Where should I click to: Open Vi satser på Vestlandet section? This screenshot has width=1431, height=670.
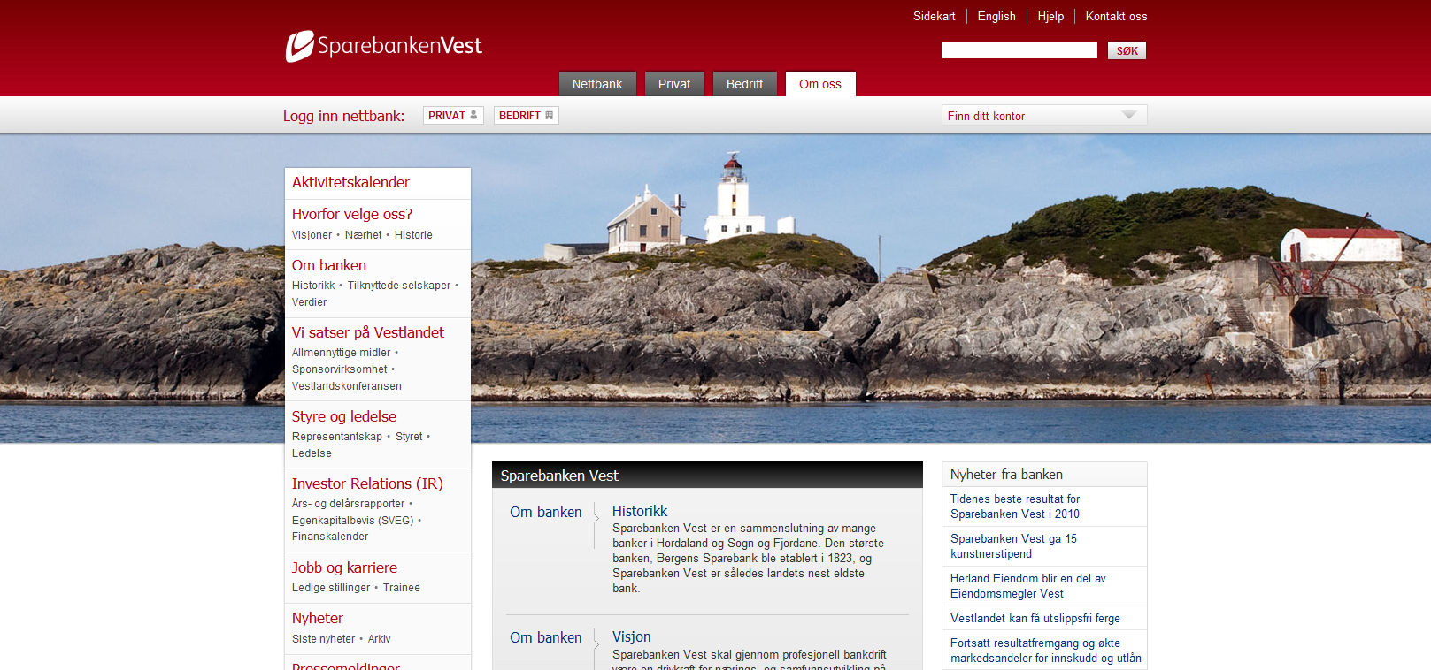click(368, 332)
